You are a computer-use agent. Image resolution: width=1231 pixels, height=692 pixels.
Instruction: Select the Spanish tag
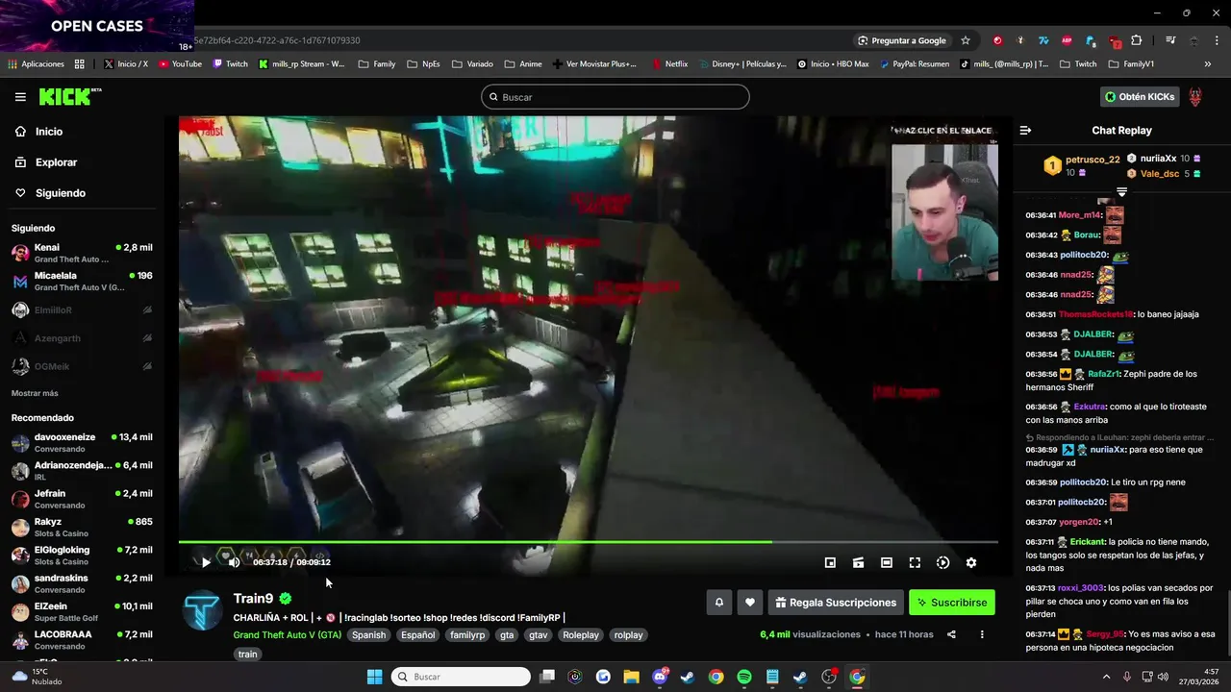(x=368, y=635)
